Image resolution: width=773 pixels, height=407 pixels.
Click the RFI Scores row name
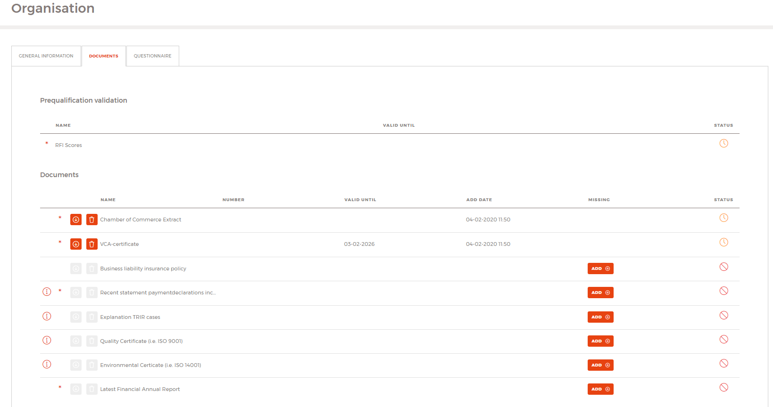(x=68, y=145)
